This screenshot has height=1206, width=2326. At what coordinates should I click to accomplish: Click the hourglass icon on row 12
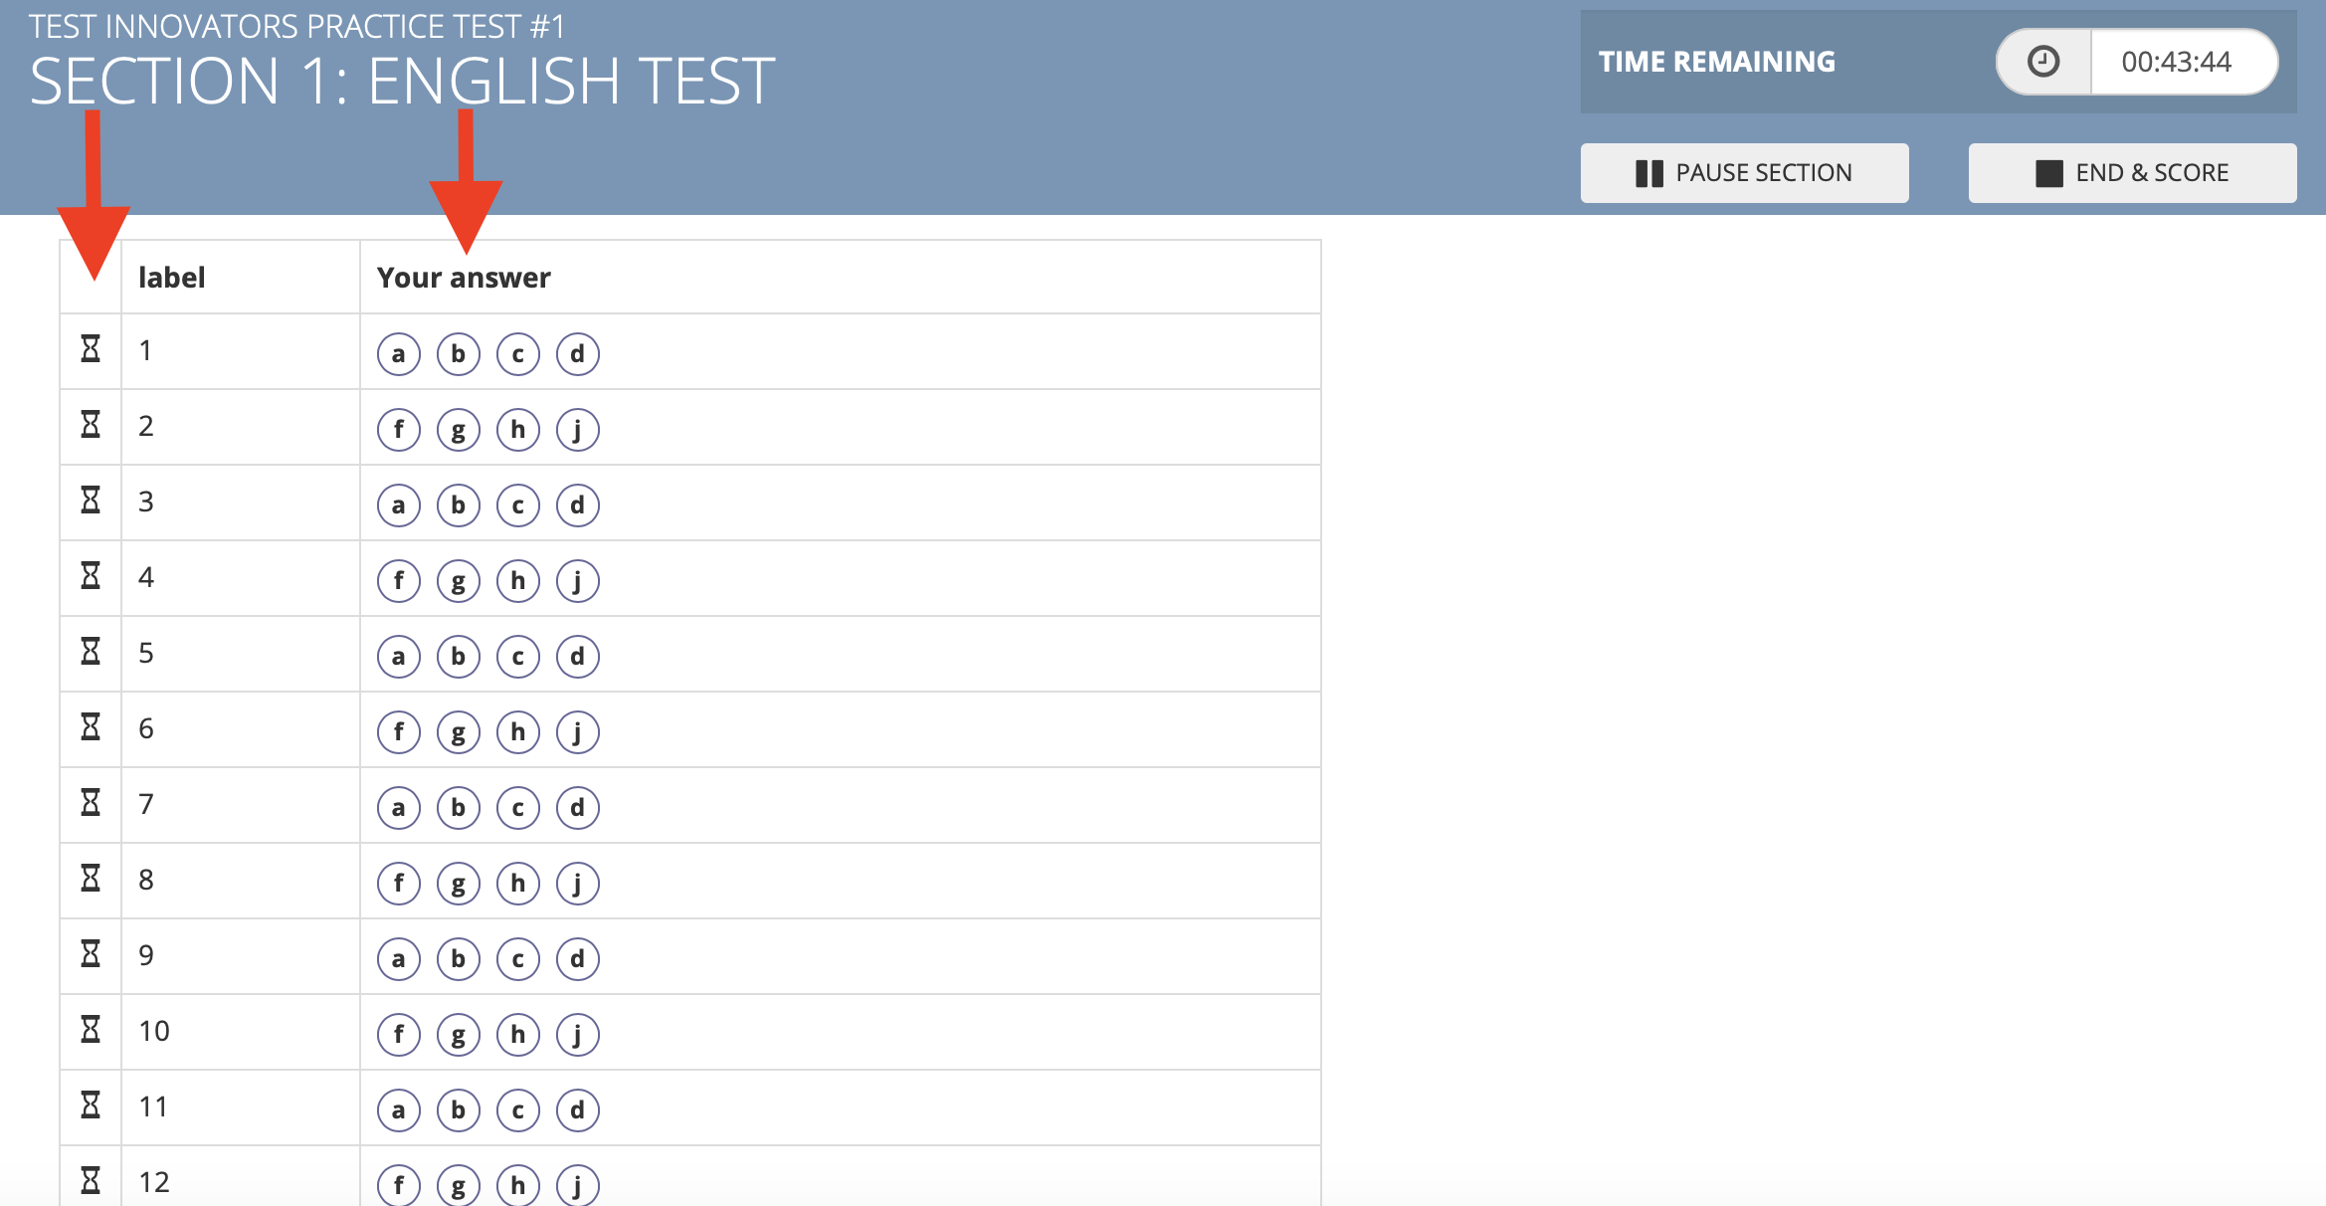click(x=91, y=1181)
